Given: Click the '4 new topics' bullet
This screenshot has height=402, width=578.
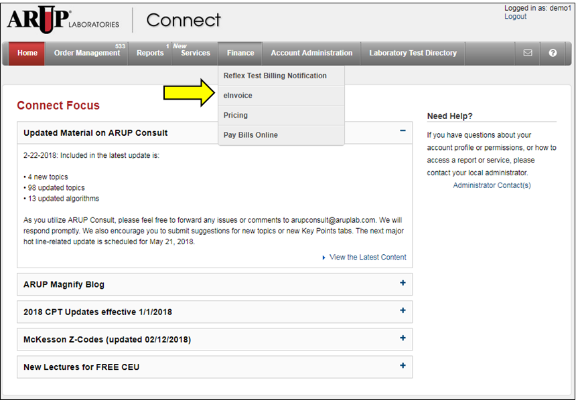Looking at the screenshot, I should [x=46, y=177].
